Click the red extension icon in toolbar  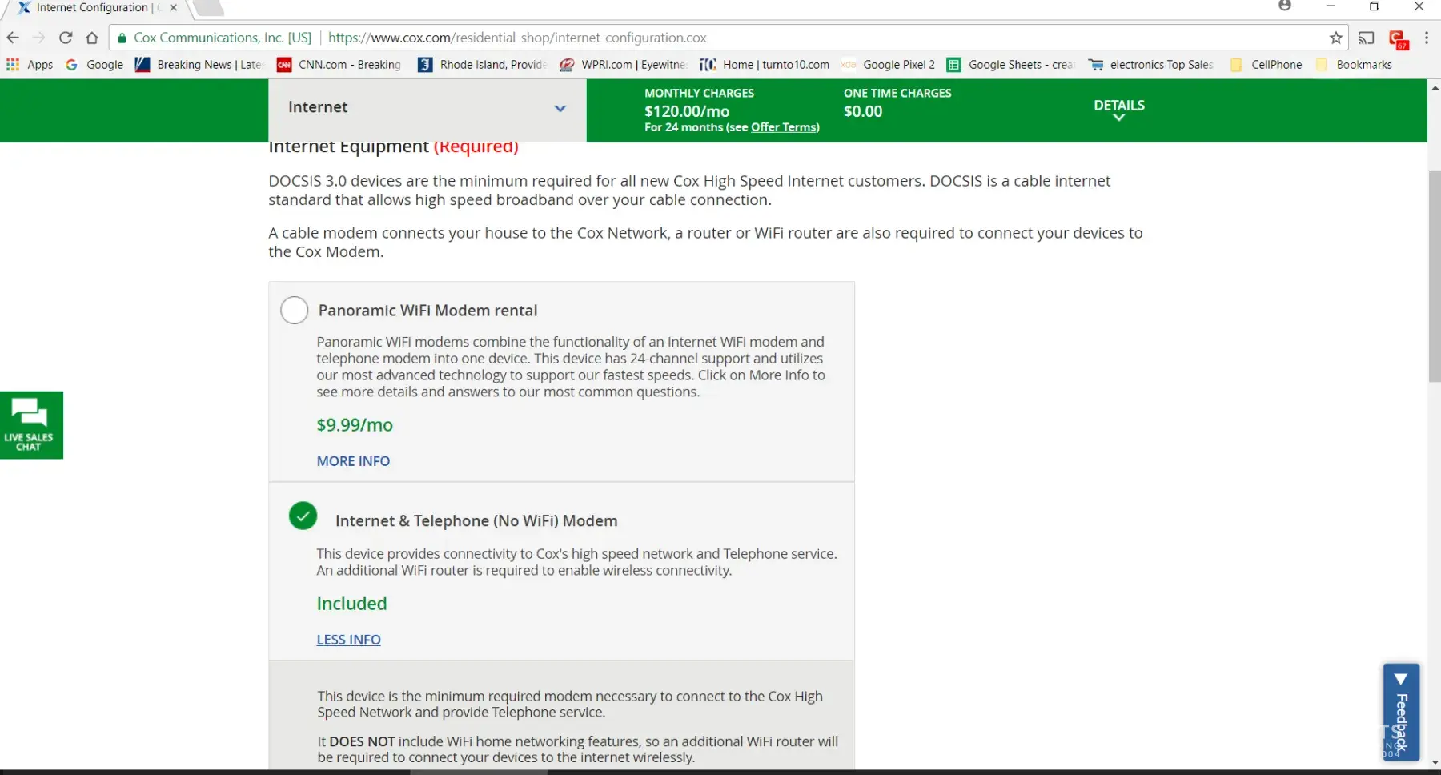point(1398,39)
